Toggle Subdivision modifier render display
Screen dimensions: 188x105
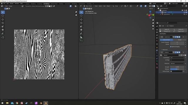179,37
